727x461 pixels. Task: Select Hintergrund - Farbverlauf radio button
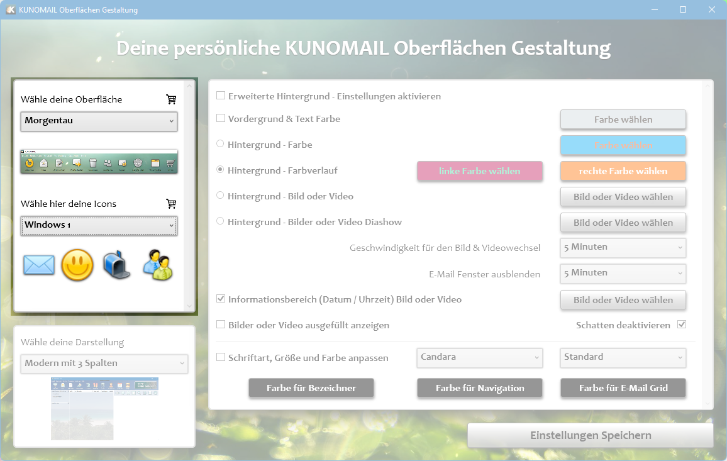[220, 170]
